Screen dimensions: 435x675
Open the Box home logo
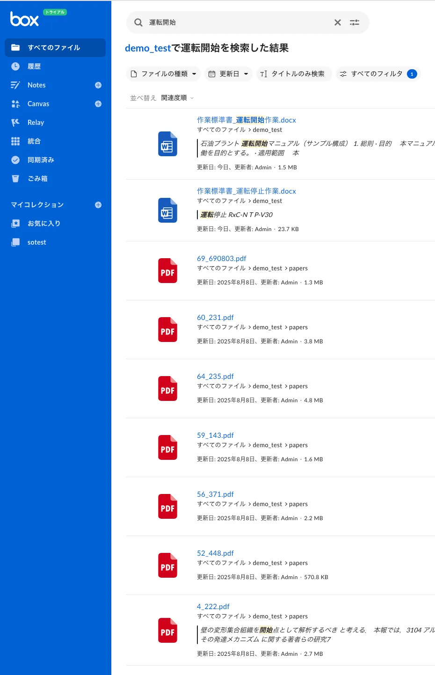pos(24,20)
